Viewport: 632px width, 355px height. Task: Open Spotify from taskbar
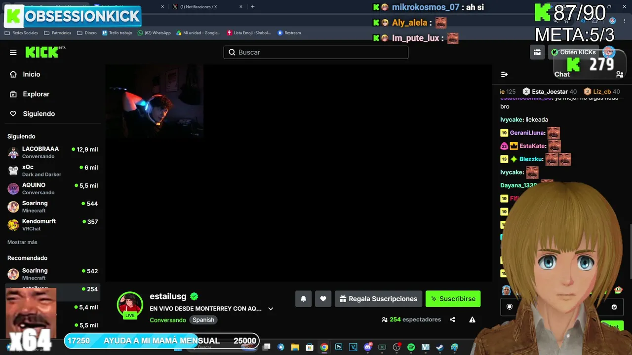pyautogui.click(x=411, y=347)
